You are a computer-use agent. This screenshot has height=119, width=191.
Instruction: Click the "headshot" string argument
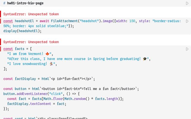(x=89, y=21)
